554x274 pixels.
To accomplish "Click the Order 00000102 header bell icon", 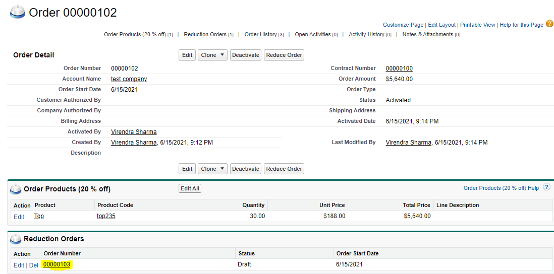I will pyautogui.click(x=18, y=12).
